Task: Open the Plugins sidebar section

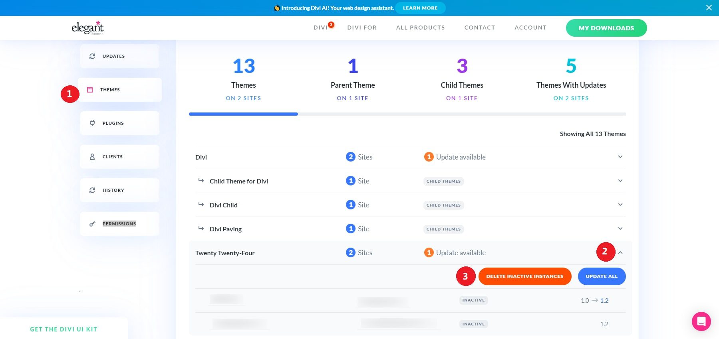Action: (x=120, y=123)
